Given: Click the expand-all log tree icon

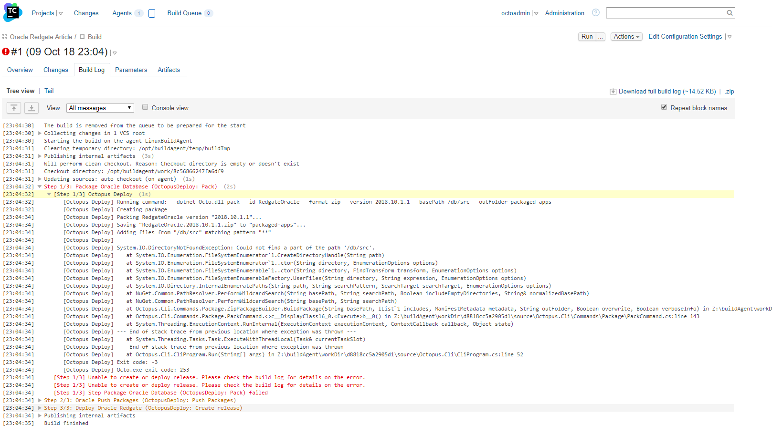Looking at the screenshot, I should pyautogui.click(x=32, y=108).
